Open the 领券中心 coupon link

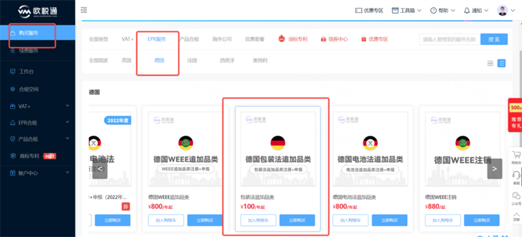[x=334, y=39]
